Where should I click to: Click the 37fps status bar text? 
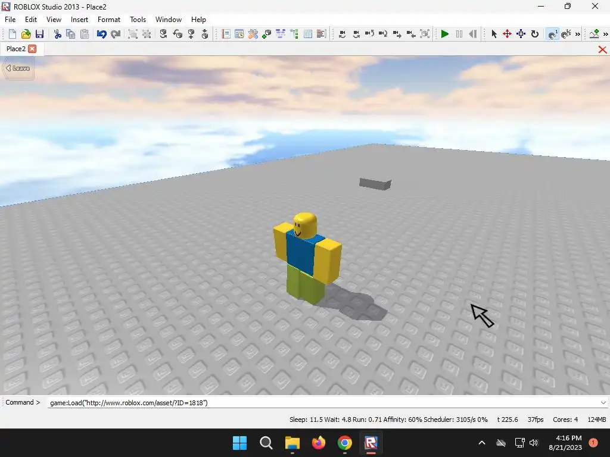[536, 420]
